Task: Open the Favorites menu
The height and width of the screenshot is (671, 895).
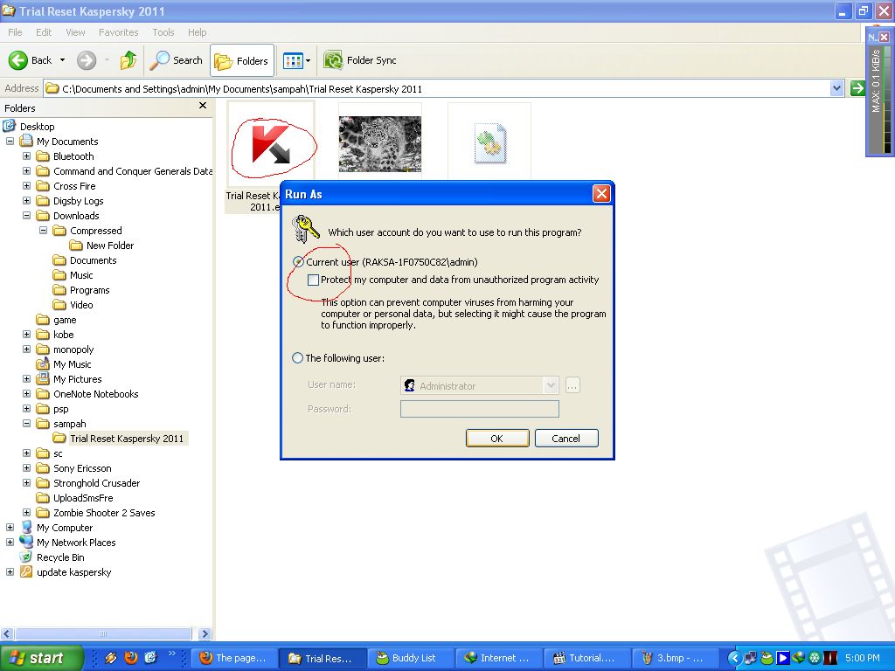Action: [x=118, y=32]
